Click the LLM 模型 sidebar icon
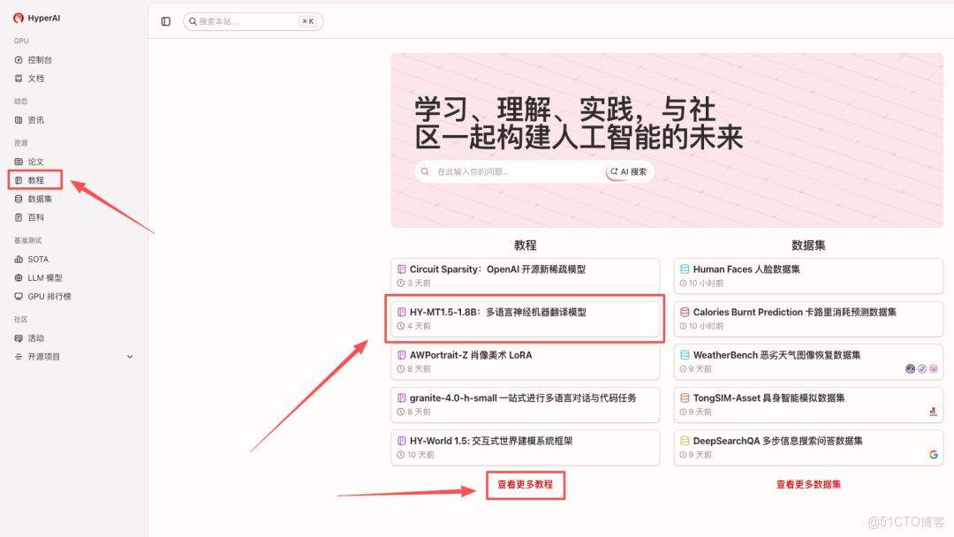Viewport: 954px width, 537px height. coord(19,278)
